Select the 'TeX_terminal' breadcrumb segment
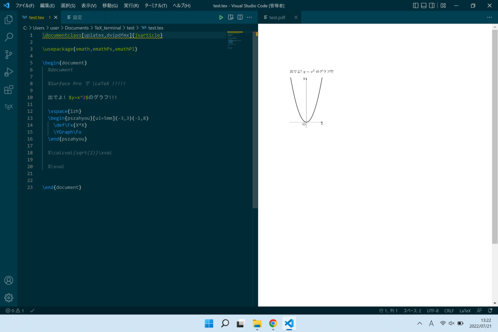Screen dimensions: 498x332 pos(107,28)
